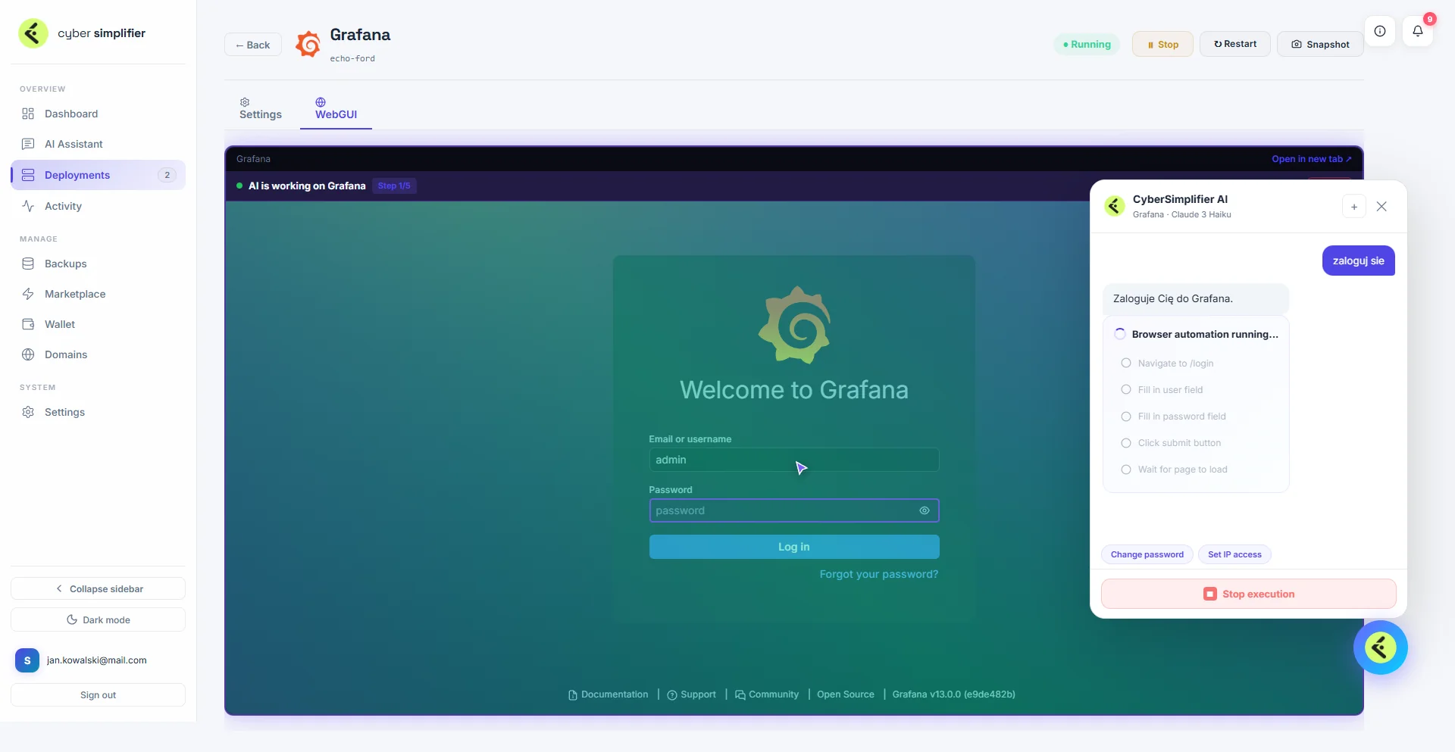Viewport: 1455px width, 752px height.
Task: Open the Open Source link
Action: click(x=846, y=694)
